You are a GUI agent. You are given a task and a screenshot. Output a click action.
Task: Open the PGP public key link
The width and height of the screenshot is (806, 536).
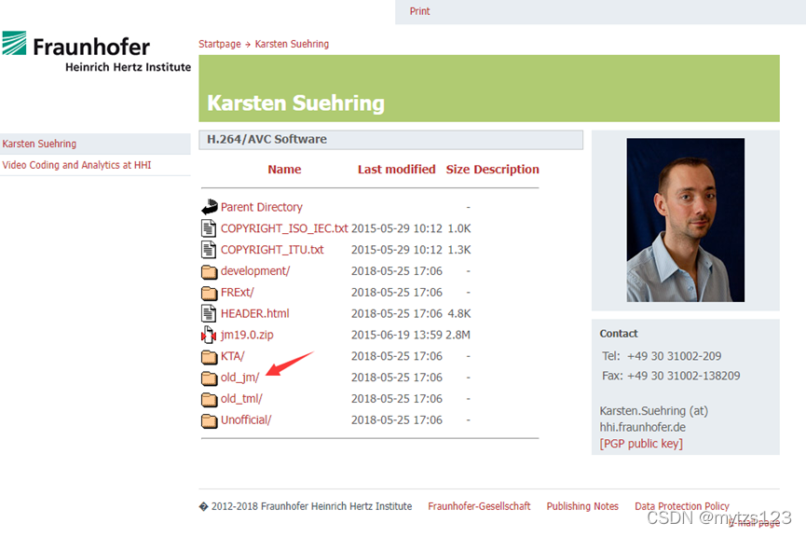point(641,444)
